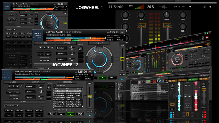Click the pause button on SIDELIST deck

point(61,114)
